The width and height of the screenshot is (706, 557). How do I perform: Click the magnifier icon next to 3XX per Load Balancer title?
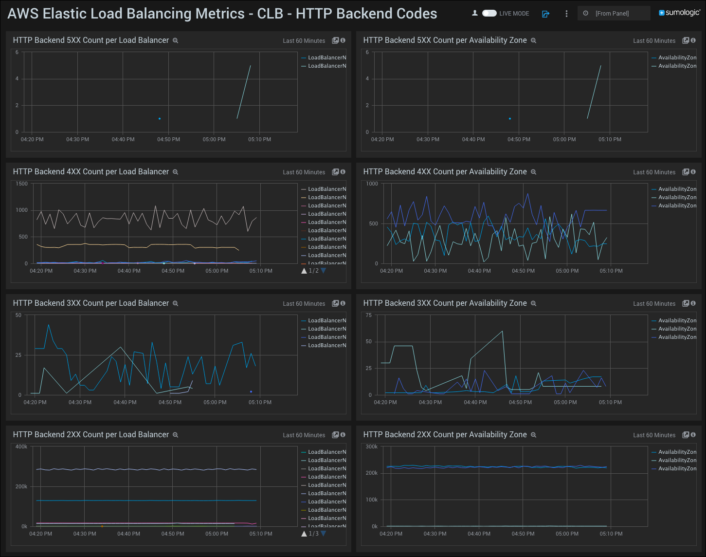click(175, 303)
